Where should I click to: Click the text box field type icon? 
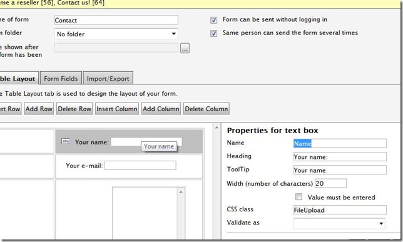click(66, 141)
